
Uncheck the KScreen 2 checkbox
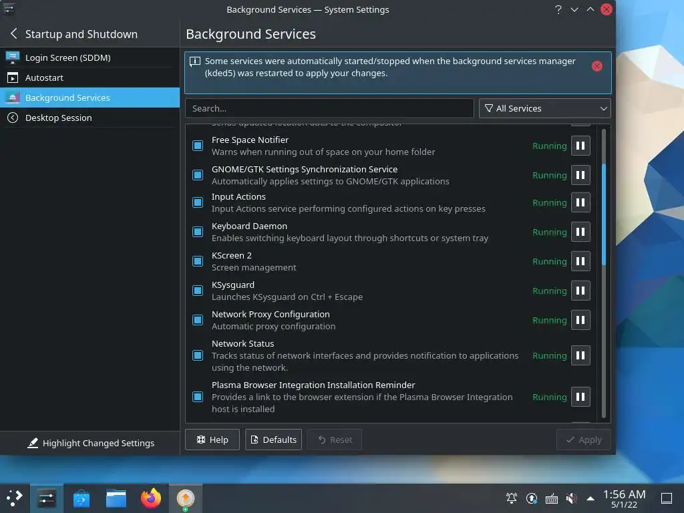[x=198, y=261]
